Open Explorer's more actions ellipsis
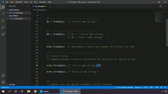The height and width of the screenshot is (94, 168). pyautogui.click(x=28, y=6)
